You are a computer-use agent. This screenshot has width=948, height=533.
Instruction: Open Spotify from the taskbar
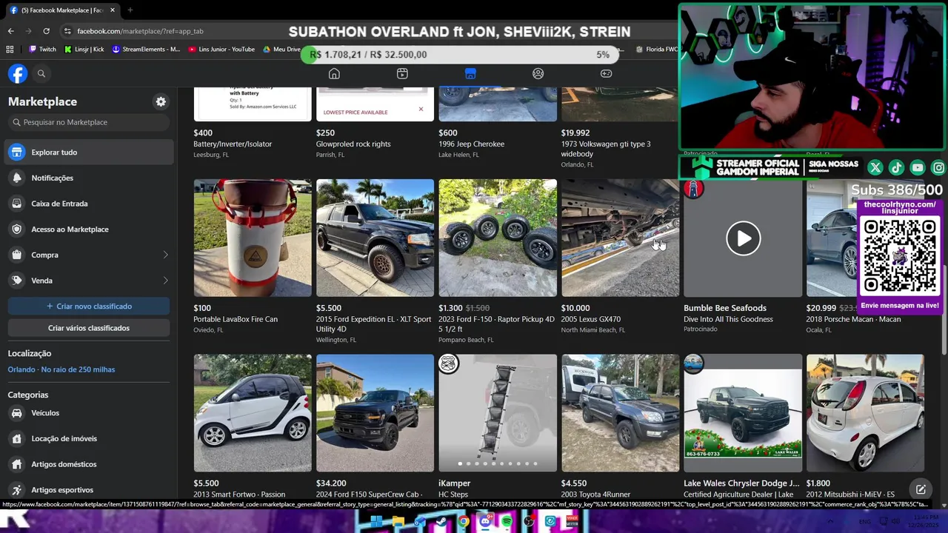tap(507, 522)
